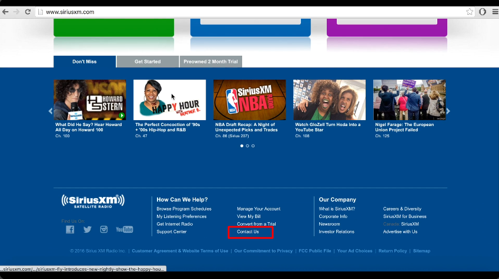The width and height of the screenshot is (499, 279).
Task: Open What is SiriusXM? link
Action: click(x=337, y=209)
